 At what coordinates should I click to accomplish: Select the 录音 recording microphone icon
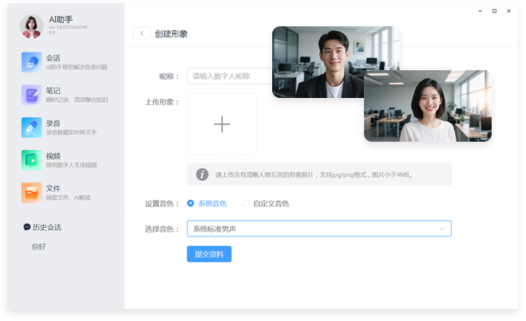tap(32, 127)
